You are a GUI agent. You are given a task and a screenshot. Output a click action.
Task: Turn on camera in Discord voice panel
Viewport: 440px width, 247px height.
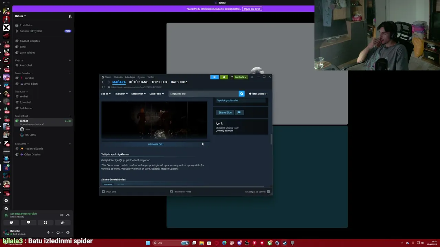point(11,223)
